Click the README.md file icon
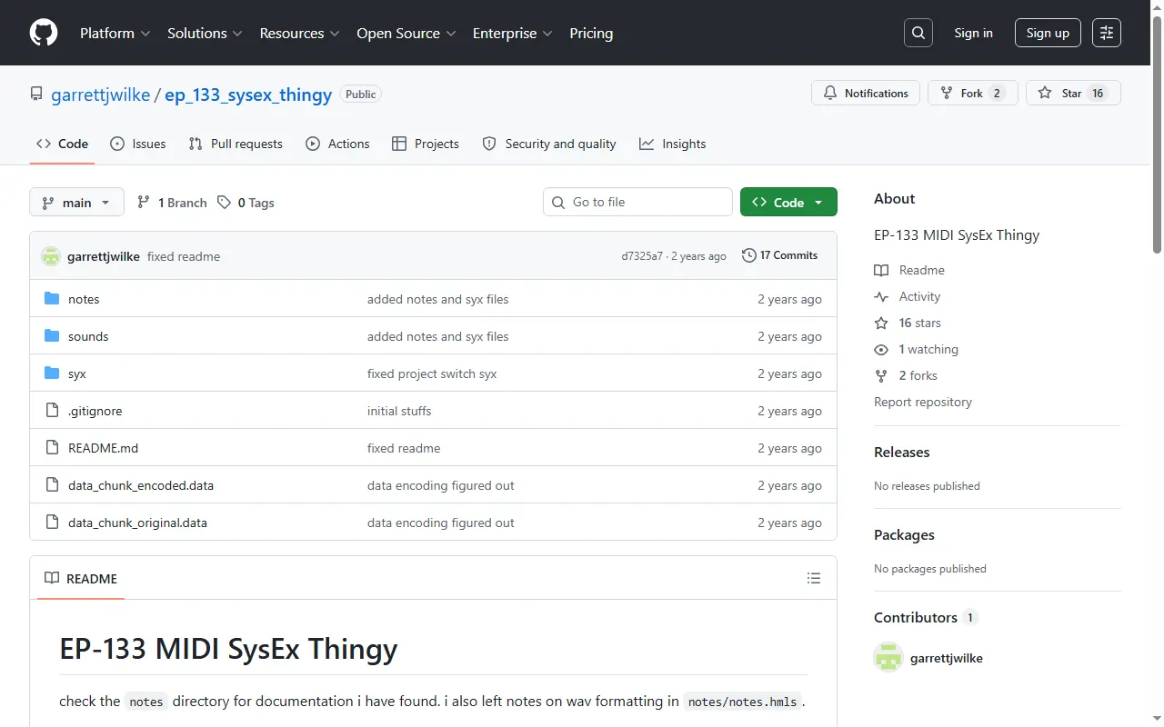 click(52, 448)
